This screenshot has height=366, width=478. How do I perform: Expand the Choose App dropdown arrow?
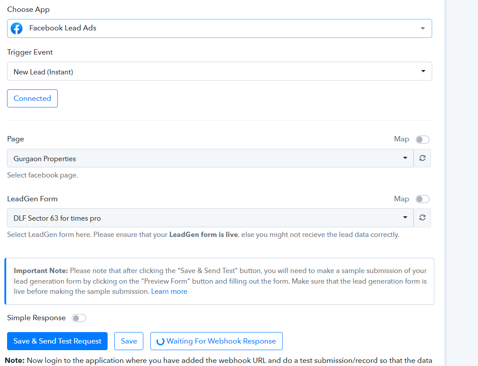(x=423, y=28)
